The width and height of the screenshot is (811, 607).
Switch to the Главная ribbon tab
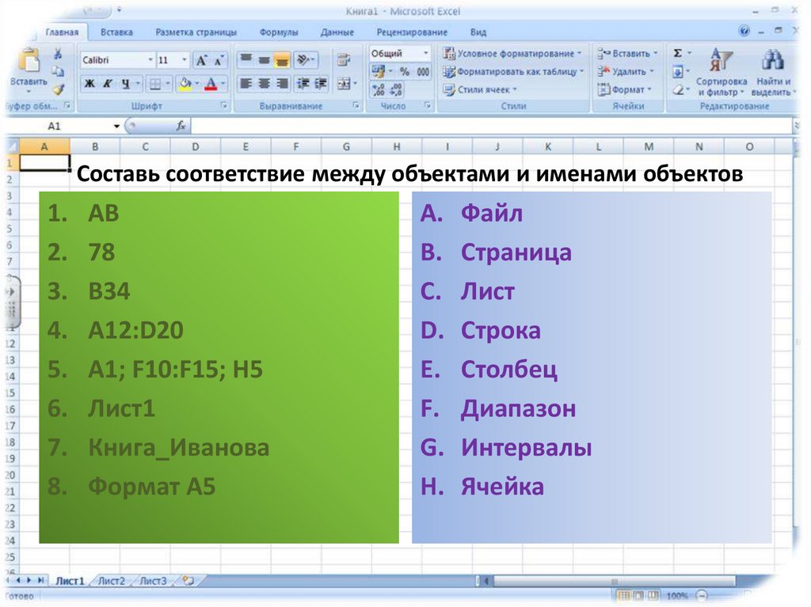coord(62,32)
